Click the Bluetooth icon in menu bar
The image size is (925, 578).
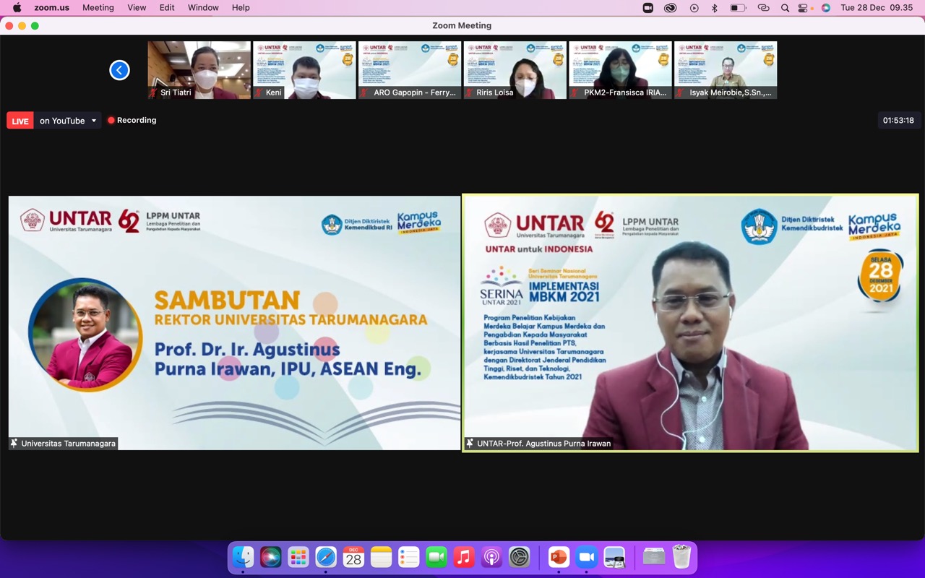[x=714, y=7]
